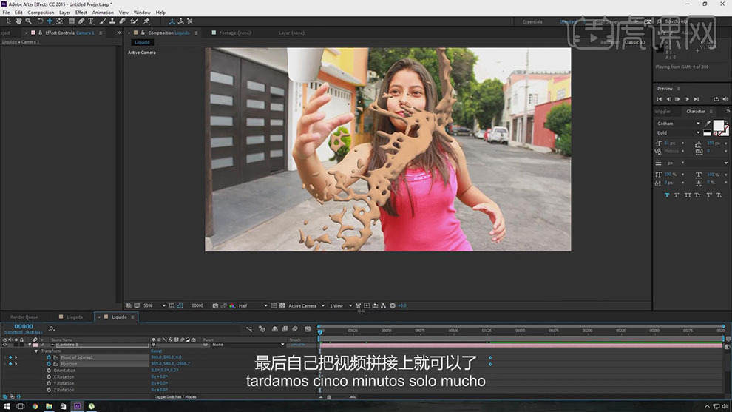This screenshot has height=412, width=732.
Task: Open the Bold font style dropdown
Action: click(x=678, y=132)
